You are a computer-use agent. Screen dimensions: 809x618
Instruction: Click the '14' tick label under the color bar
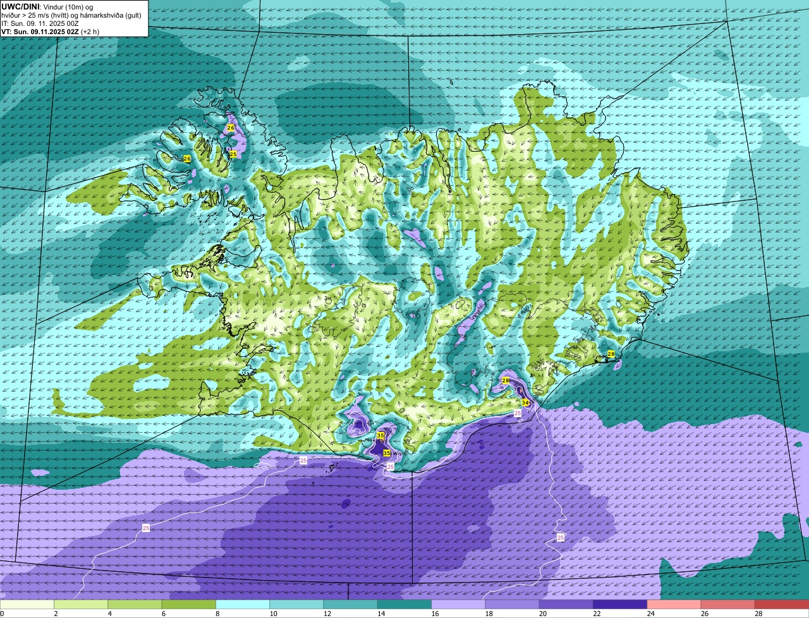pos(380,614)
